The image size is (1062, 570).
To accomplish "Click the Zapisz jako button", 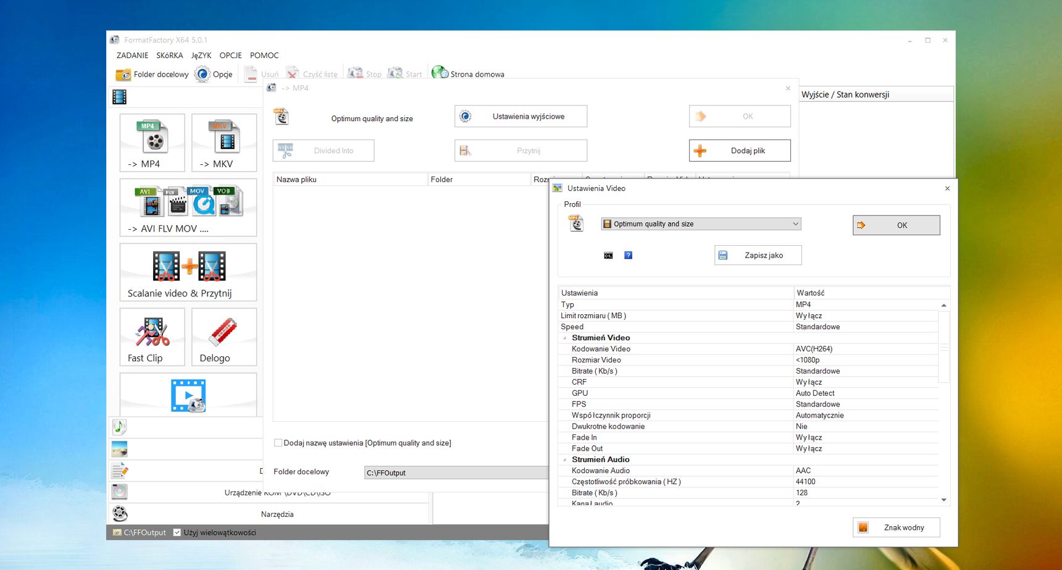I will coord(758,255).
